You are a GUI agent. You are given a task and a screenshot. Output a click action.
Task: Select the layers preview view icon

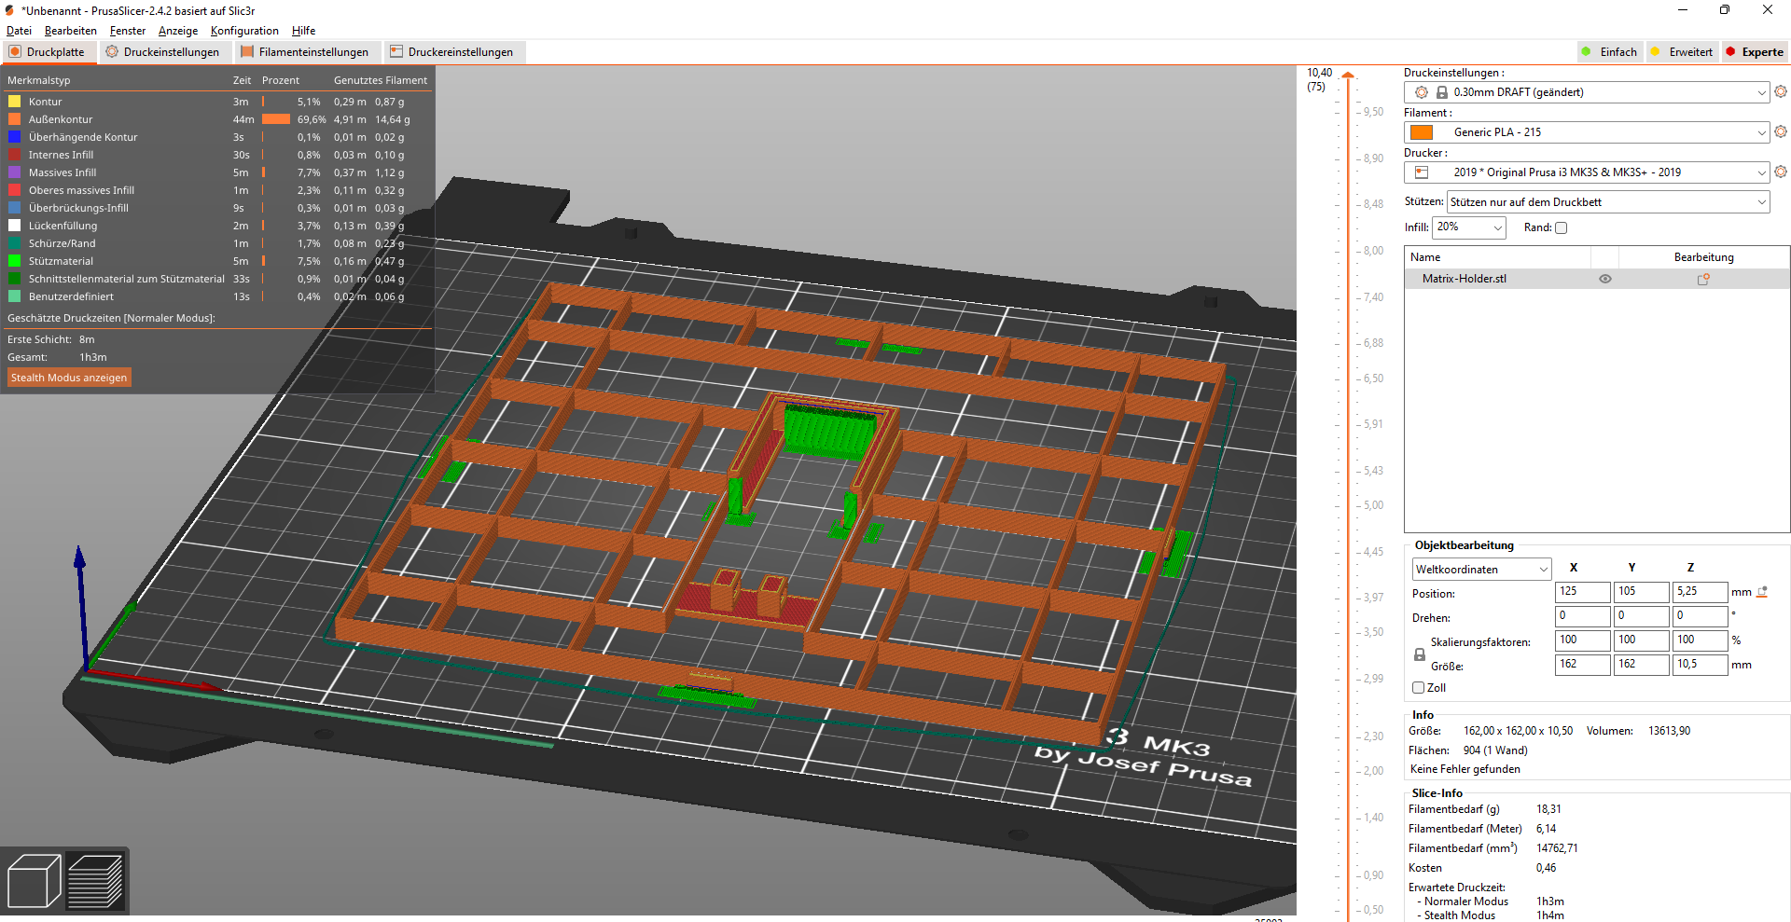pyautogui.click(x=96, y=881)
